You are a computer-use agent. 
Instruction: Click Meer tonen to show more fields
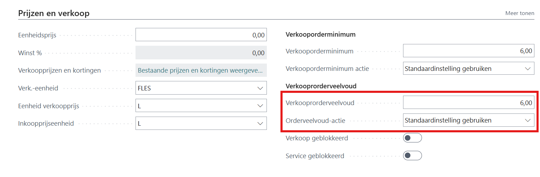(x=519, y=13)
